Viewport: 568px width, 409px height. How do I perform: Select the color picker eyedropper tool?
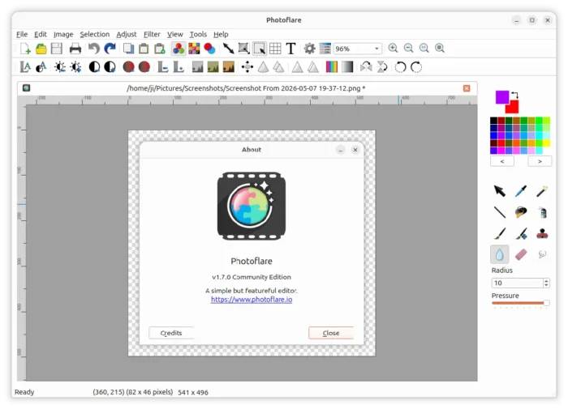point(521,190)
